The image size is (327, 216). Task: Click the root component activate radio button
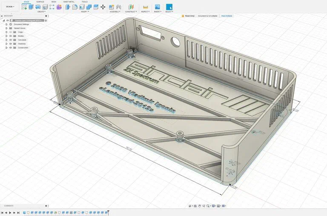click(x=46, y=20)
